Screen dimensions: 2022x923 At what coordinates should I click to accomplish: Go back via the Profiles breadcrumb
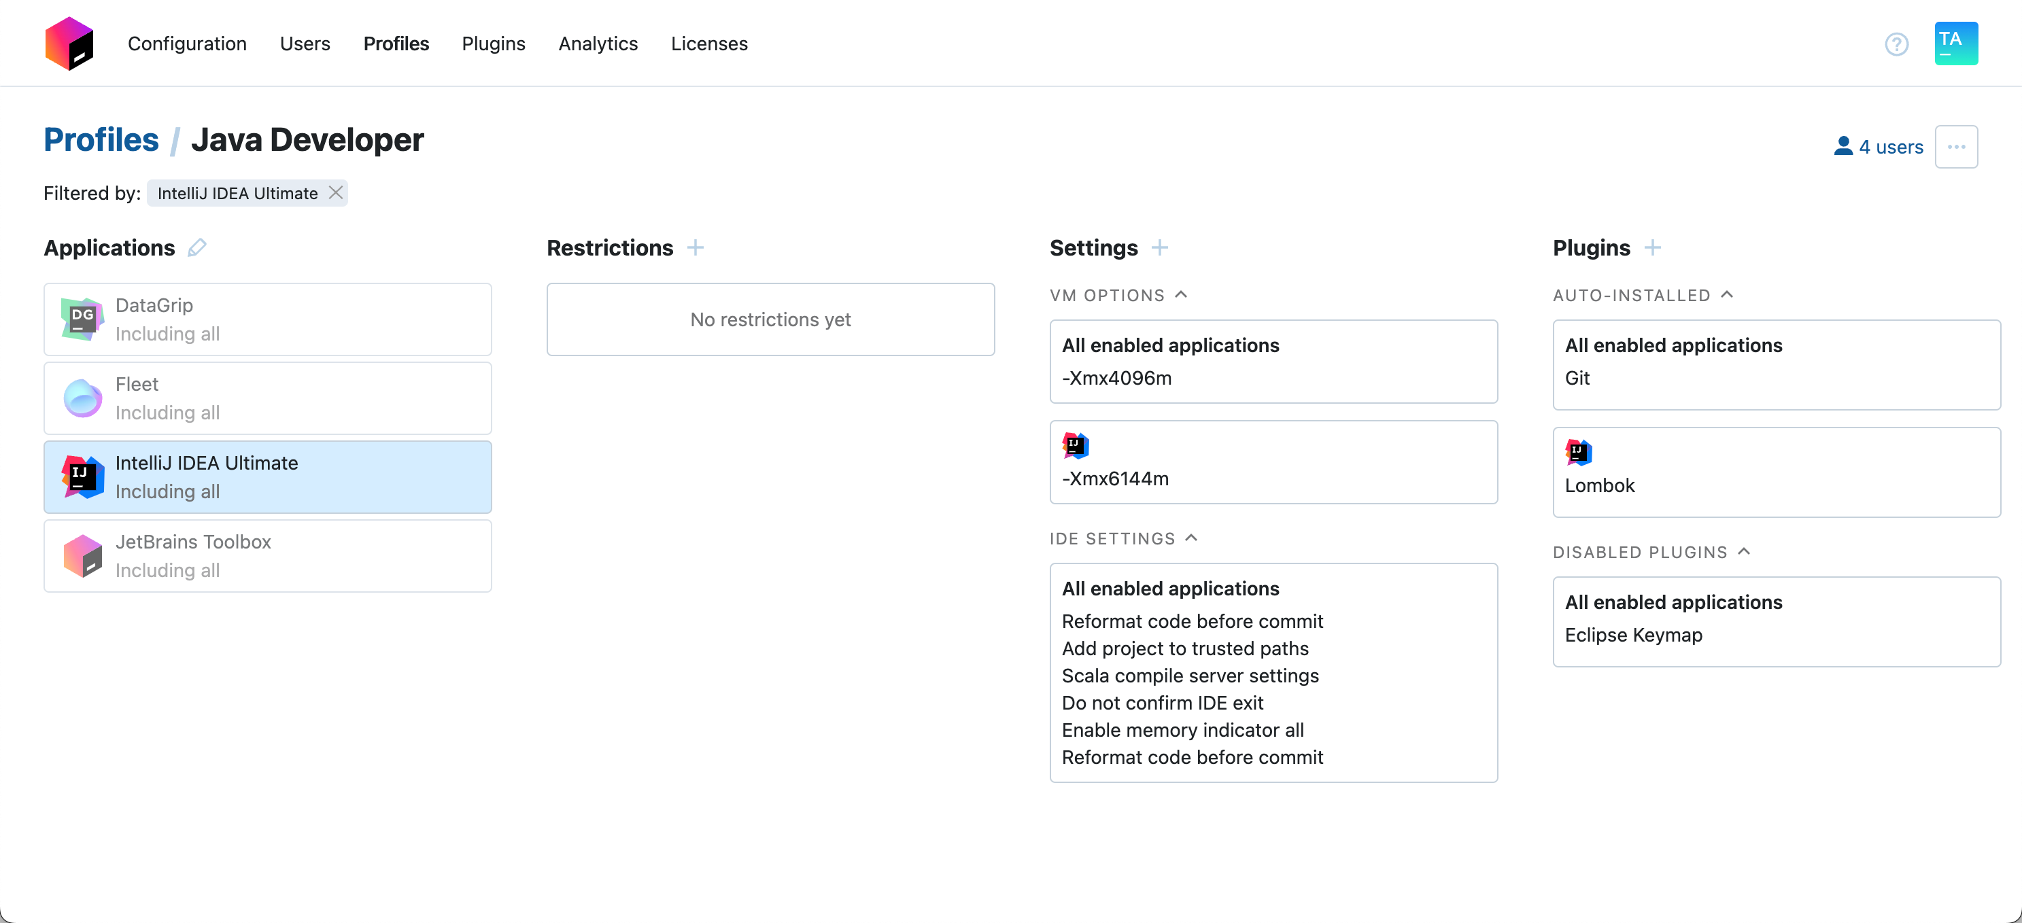tap(101, 140)
